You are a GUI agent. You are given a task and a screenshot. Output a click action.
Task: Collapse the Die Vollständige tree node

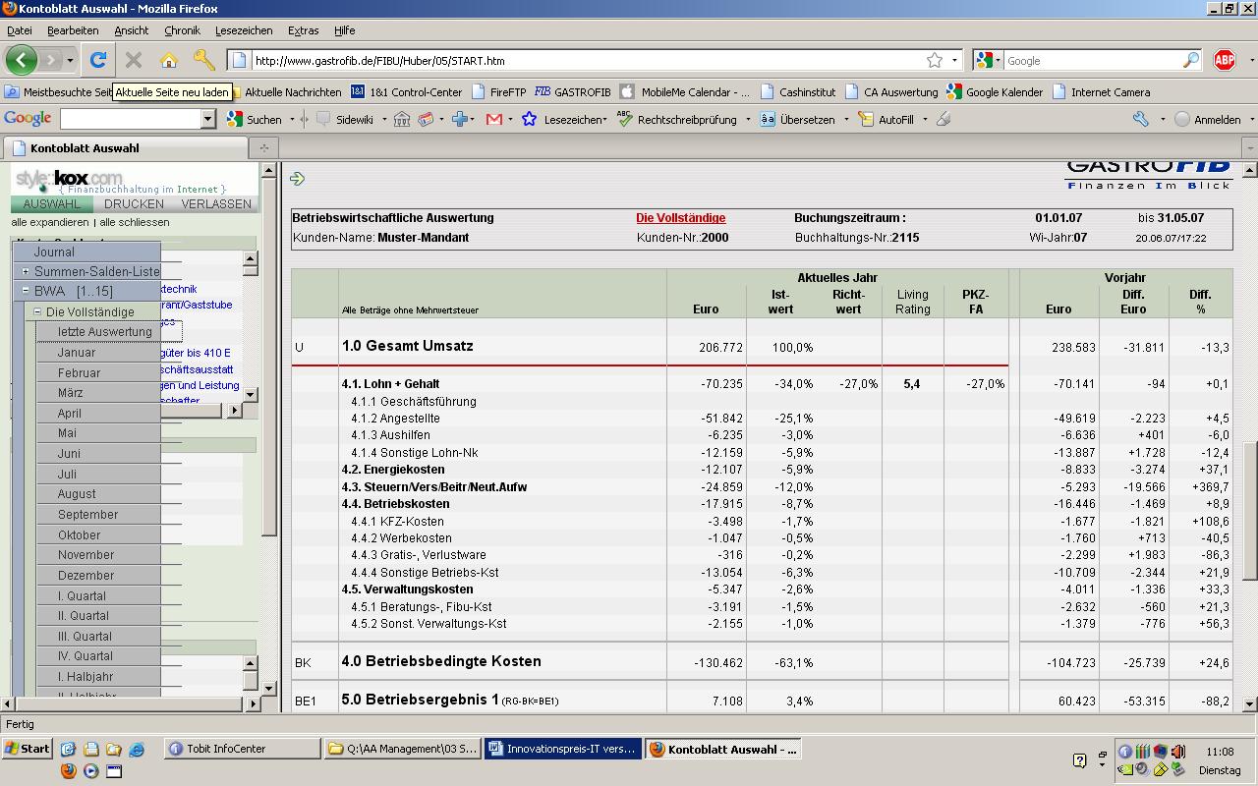[37, 311]
